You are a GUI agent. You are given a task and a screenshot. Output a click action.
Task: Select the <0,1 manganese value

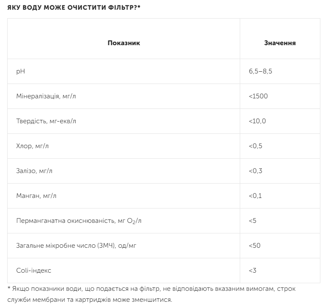(256, 196)
